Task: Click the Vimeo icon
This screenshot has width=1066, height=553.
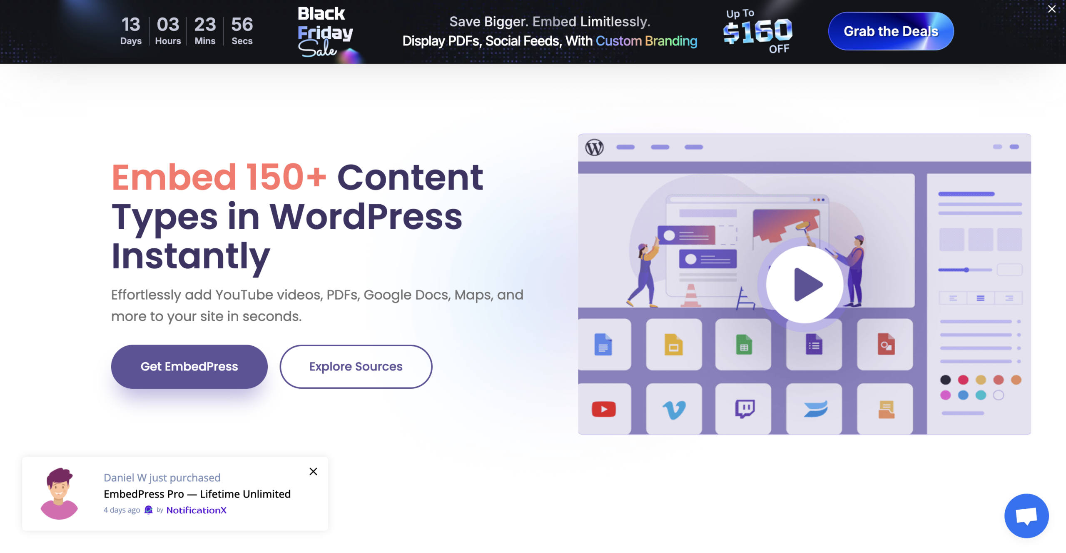Action: 674,409
